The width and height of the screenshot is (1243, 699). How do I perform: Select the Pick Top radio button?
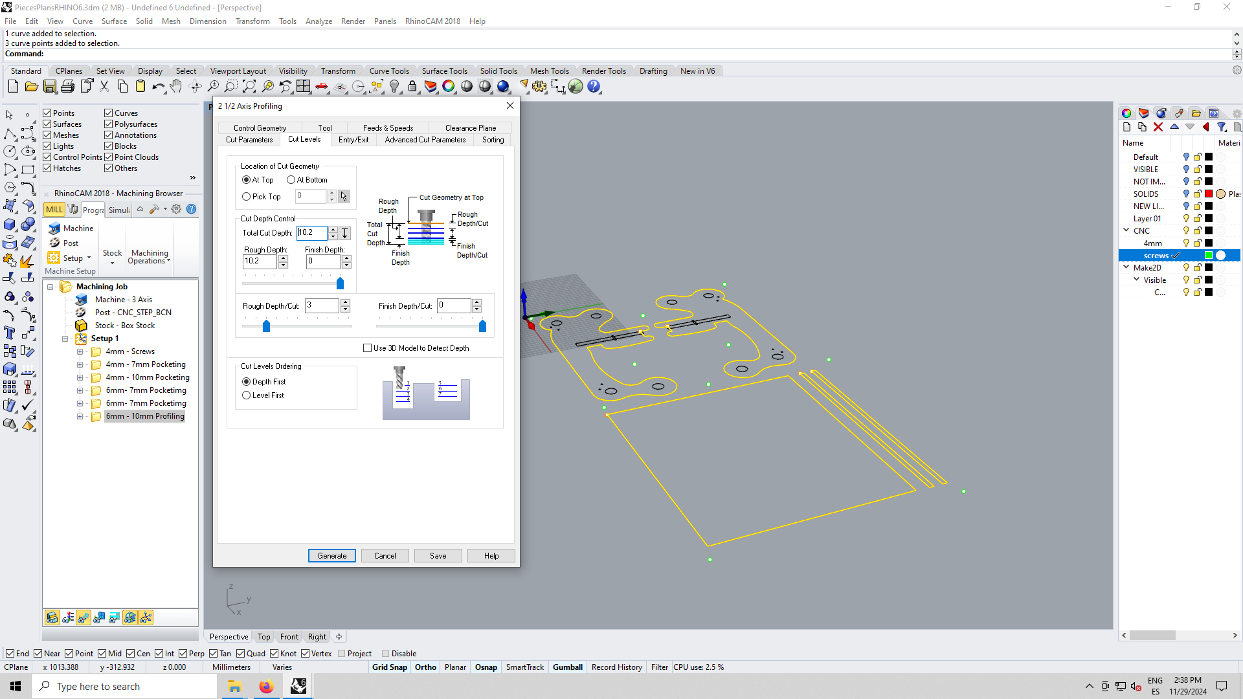[x=246, y=197]
